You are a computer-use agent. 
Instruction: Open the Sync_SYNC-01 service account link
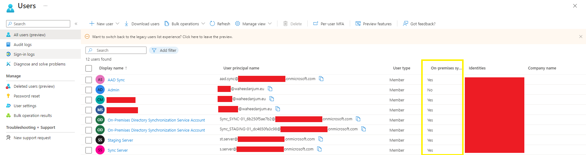click(x=156, y=120)
